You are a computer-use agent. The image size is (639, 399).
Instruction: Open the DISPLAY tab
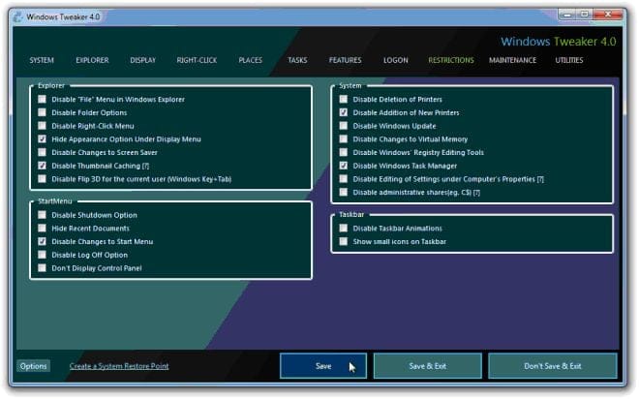(143, 60)
